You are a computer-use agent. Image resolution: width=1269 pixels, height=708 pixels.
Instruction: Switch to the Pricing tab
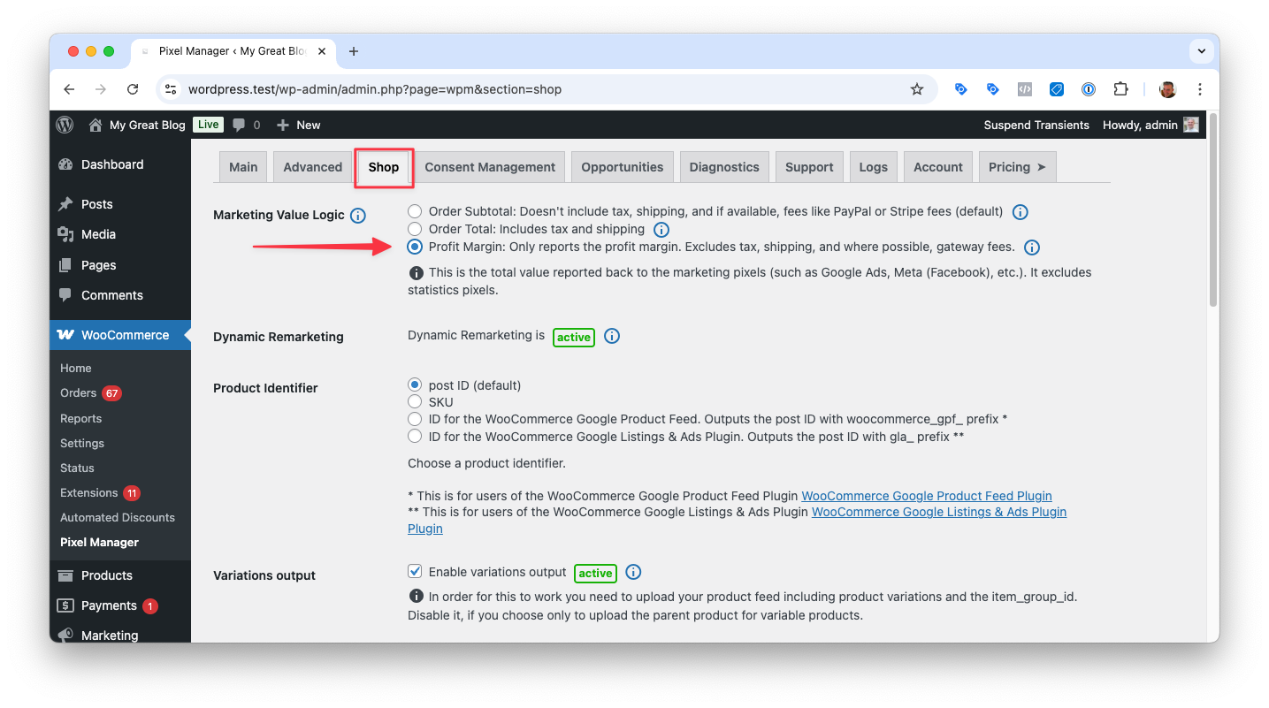[1017, 167]
